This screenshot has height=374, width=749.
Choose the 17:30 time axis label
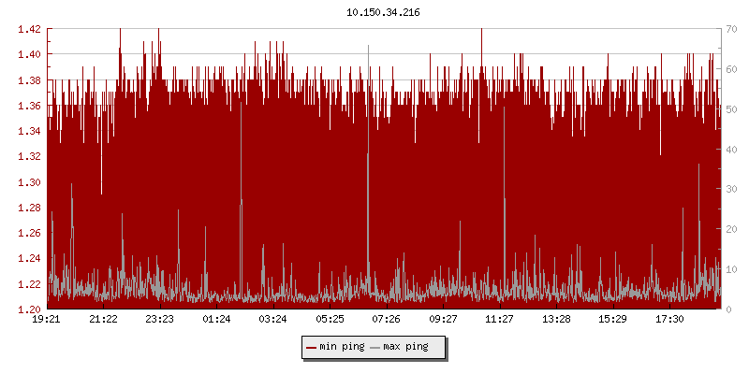668,320
